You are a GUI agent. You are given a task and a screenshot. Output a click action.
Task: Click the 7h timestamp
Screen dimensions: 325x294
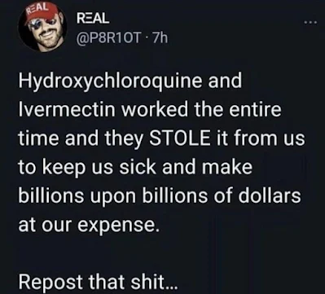tap(160, 39)
